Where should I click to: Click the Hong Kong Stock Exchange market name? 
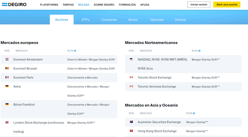(x=157, y=131)
